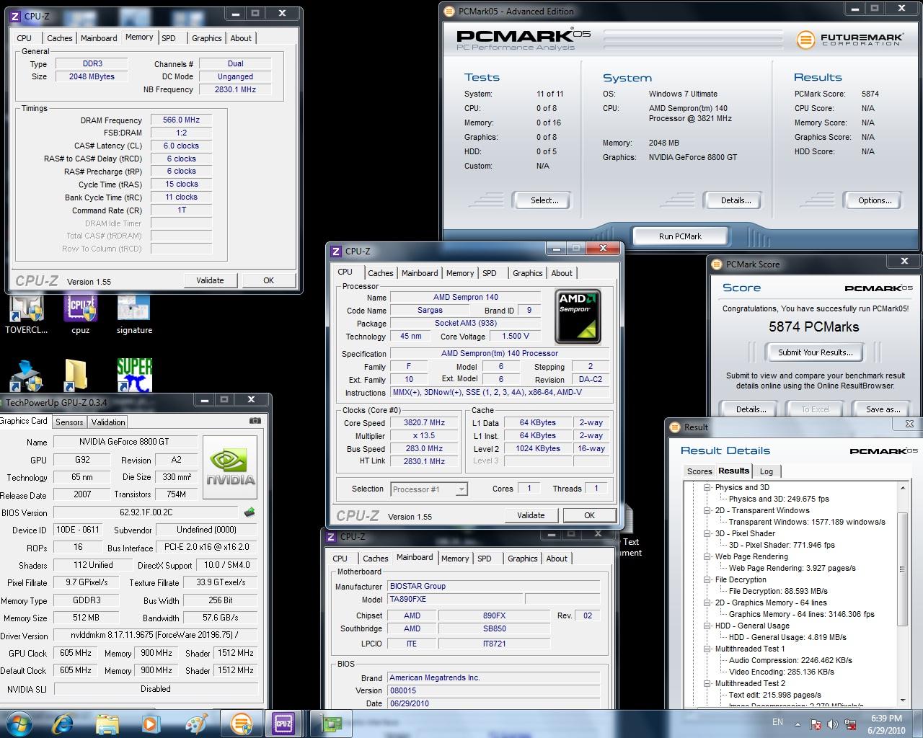Image resolution: width=923 pixels, height=738 pixels.
Task: Click the GPU-Z BIOS save chip icon
Action: coord(249,512)
